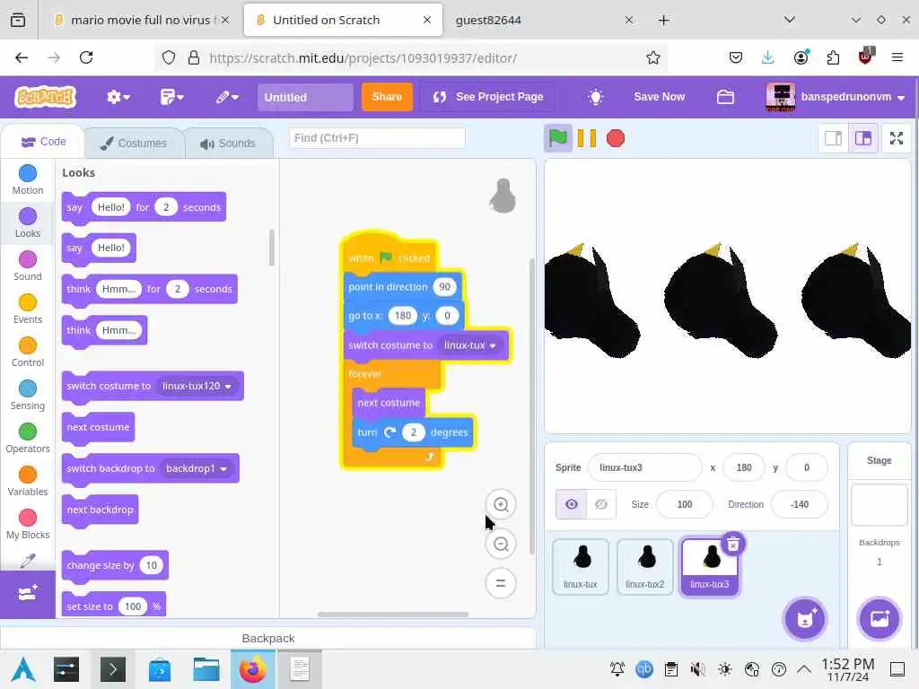Click See Project Page button
The height and width of the screenshot is (689, 919).
488,97
